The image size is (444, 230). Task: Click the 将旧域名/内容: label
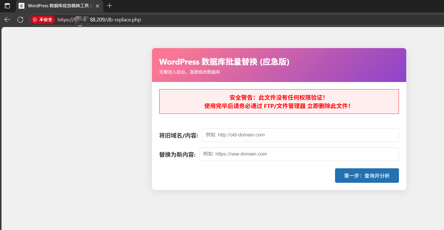pyautogui.click(x=179, y=136)
